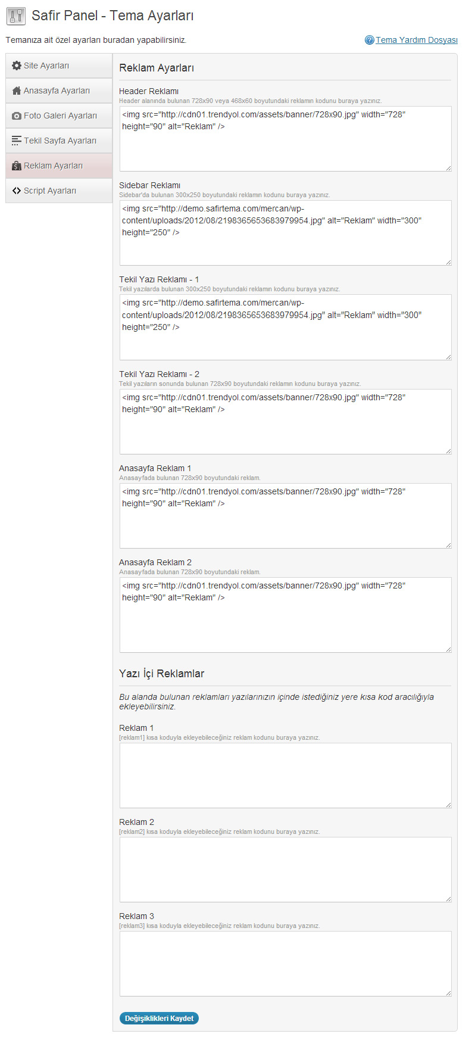Focus the Tekil Yazı Reklamı - 2 textarea
The image size is (472, 1037).
click(x=286, y=422)
